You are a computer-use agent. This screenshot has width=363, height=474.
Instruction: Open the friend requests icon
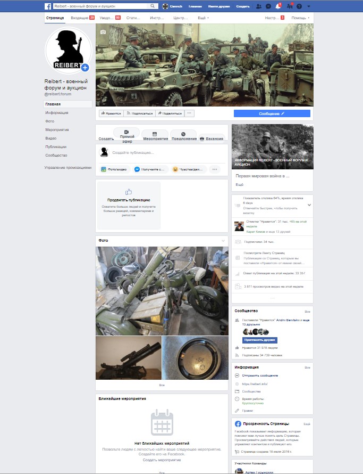click(x=258, y=6)
